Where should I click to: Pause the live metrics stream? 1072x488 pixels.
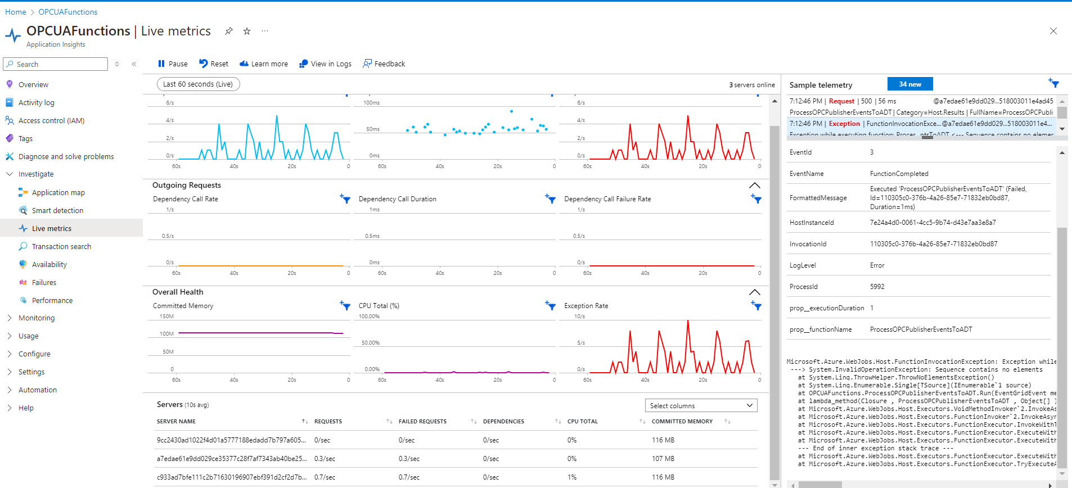(x=173, y=64)
